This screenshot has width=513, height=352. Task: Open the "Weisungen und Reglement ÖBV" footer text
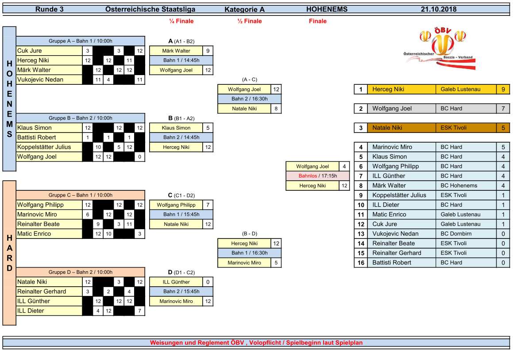(256, 343)
